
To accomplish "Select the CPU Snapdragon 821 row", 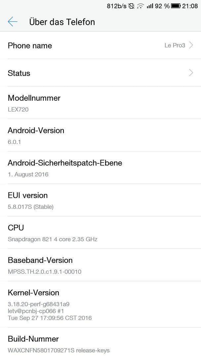I will 100,232.
